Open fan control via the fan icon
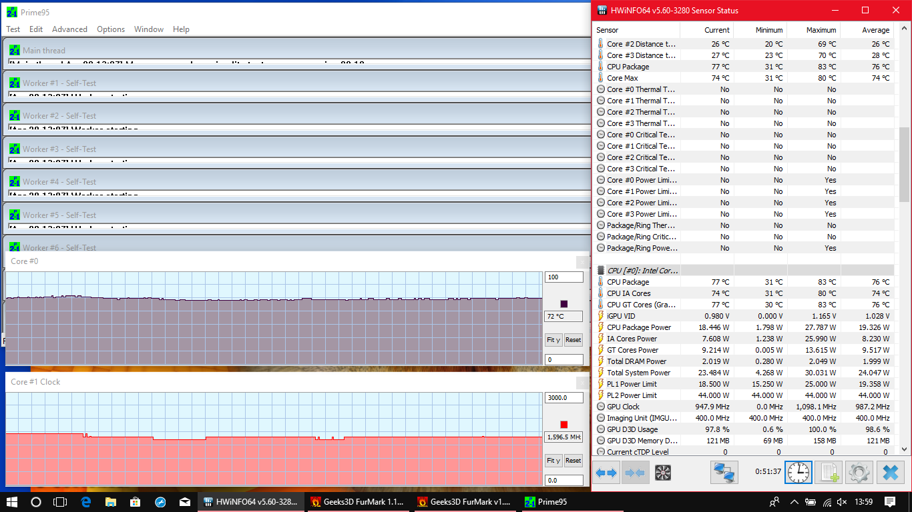This screenshot has width=912, height=512. click(x=663, y=473)
